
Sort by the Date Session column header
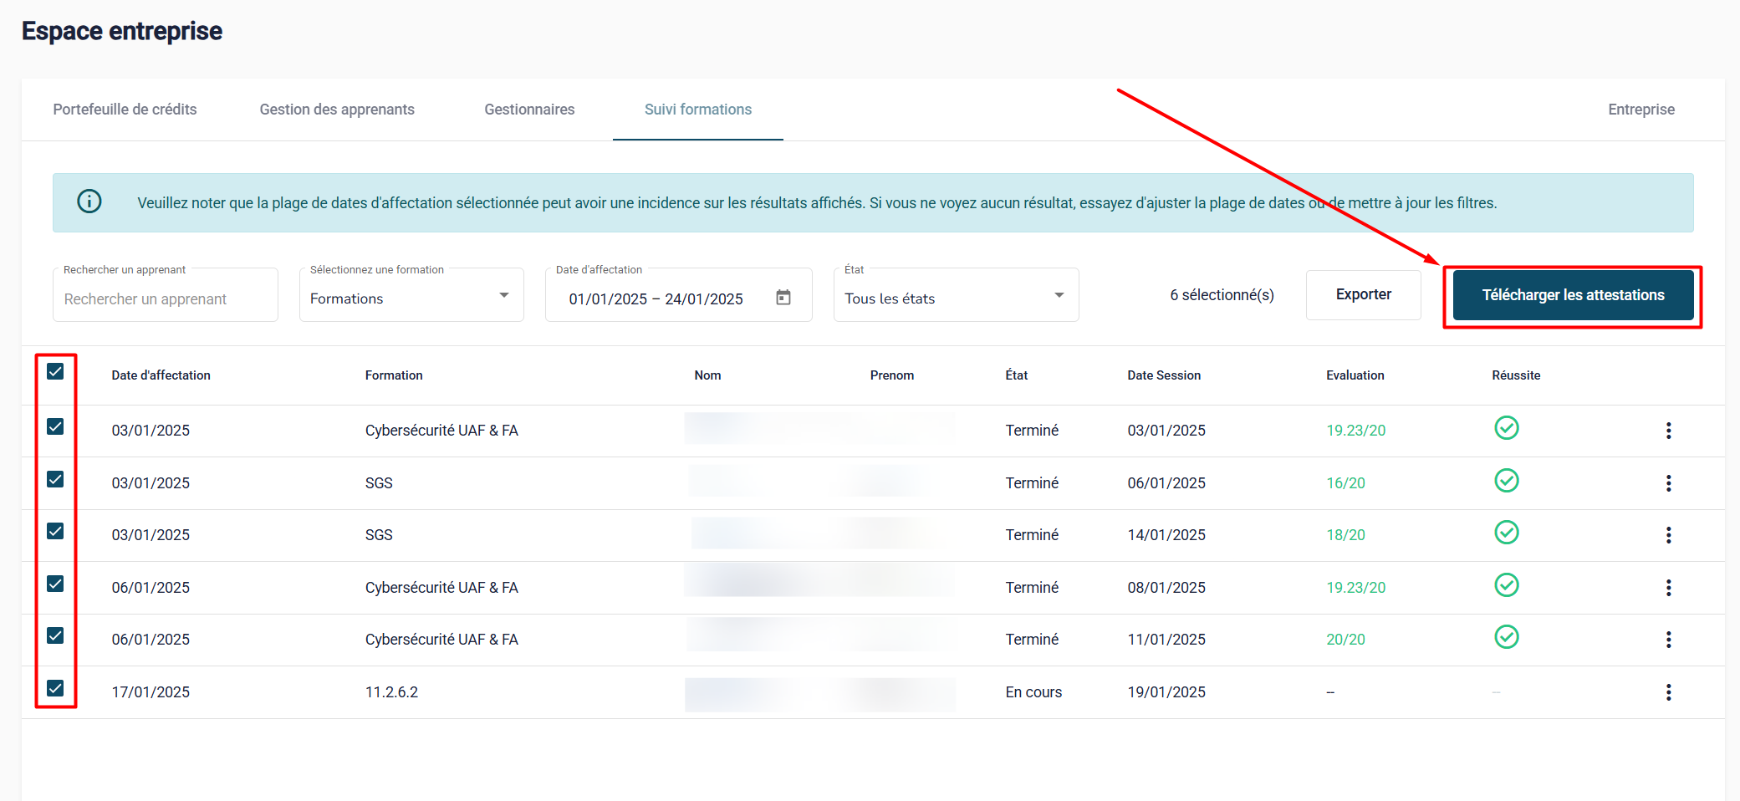click(1163, 375)
